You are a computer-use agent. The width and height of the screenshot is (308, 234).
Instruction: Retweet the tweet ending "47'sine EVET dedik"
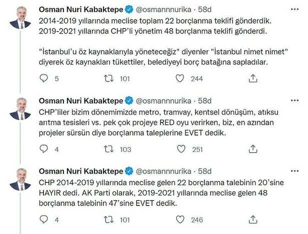point(106,219)
